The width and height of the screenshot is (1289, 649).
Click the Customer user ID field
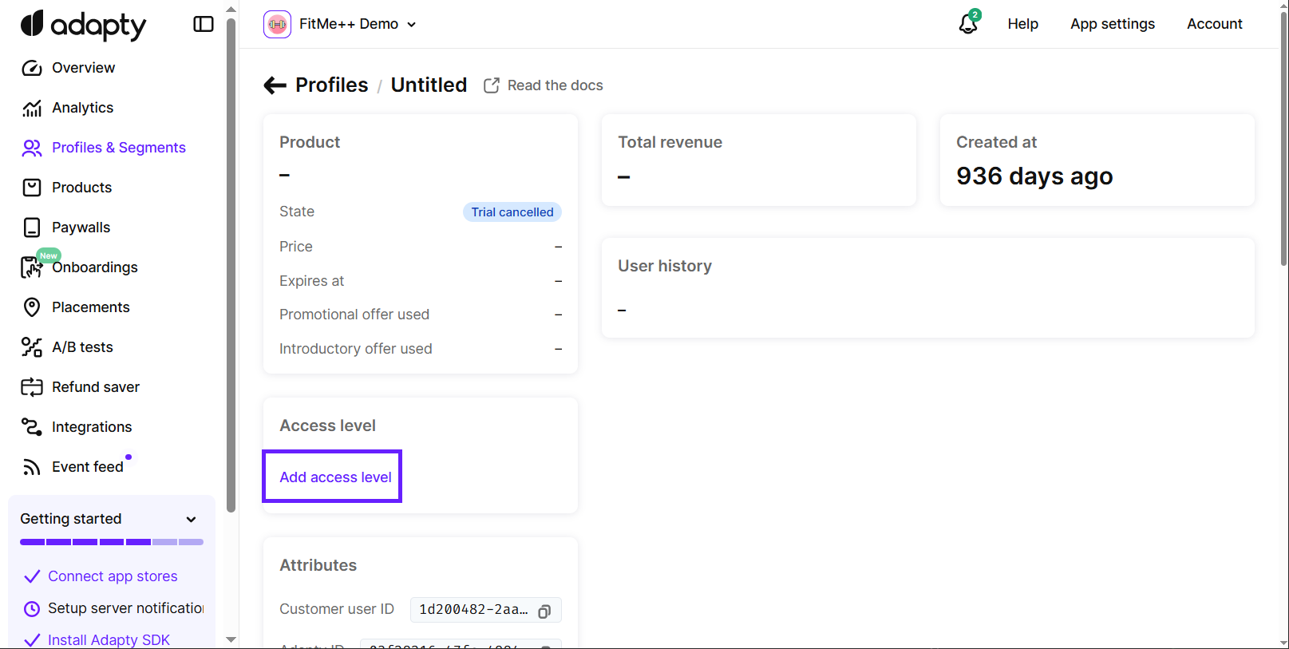pos(473,610)
